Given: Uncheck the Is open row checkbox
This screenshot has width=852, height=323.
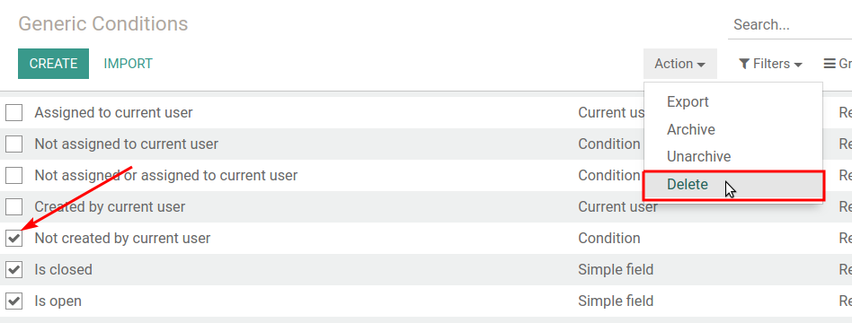Looking at the screenshot, I should (14, 301).
